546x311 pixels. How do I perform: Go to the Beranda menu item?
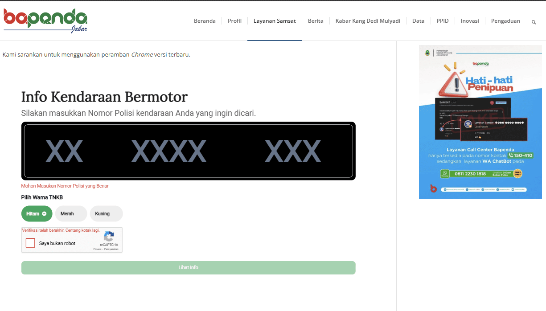[205, 21]
